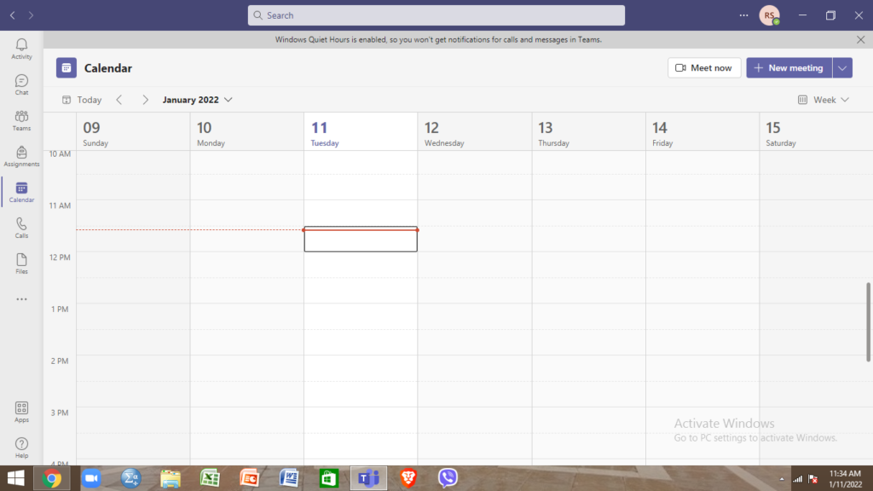Open the Assignments app

pyautogui.click(x=21, y=157)
